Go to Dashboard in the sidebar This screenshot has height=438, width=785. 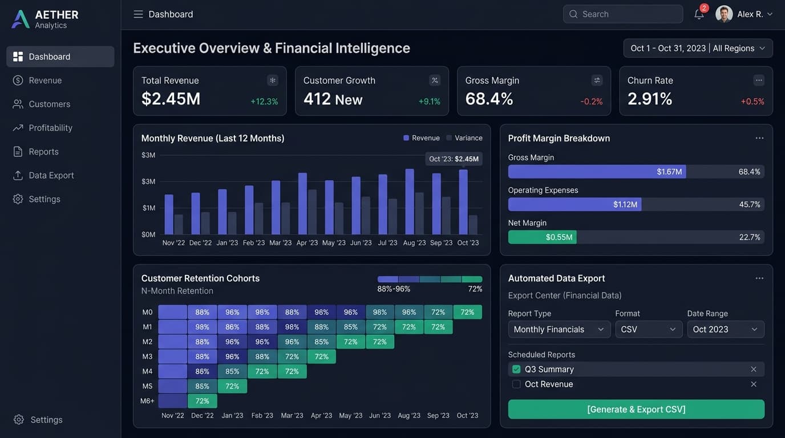click(x=60, y=56)
